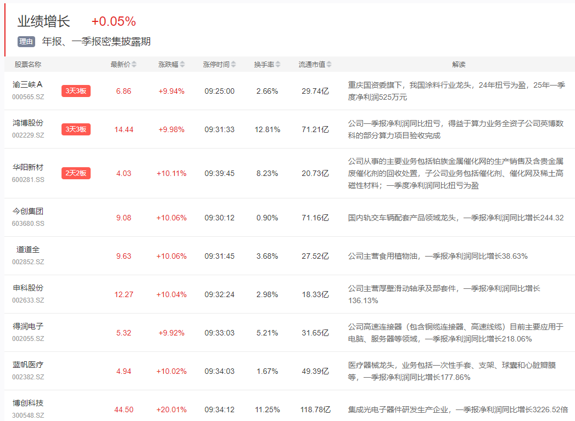The image size is (575, 421).
Task: Click stock code 600281.SS
Action: tap(28, 180)
